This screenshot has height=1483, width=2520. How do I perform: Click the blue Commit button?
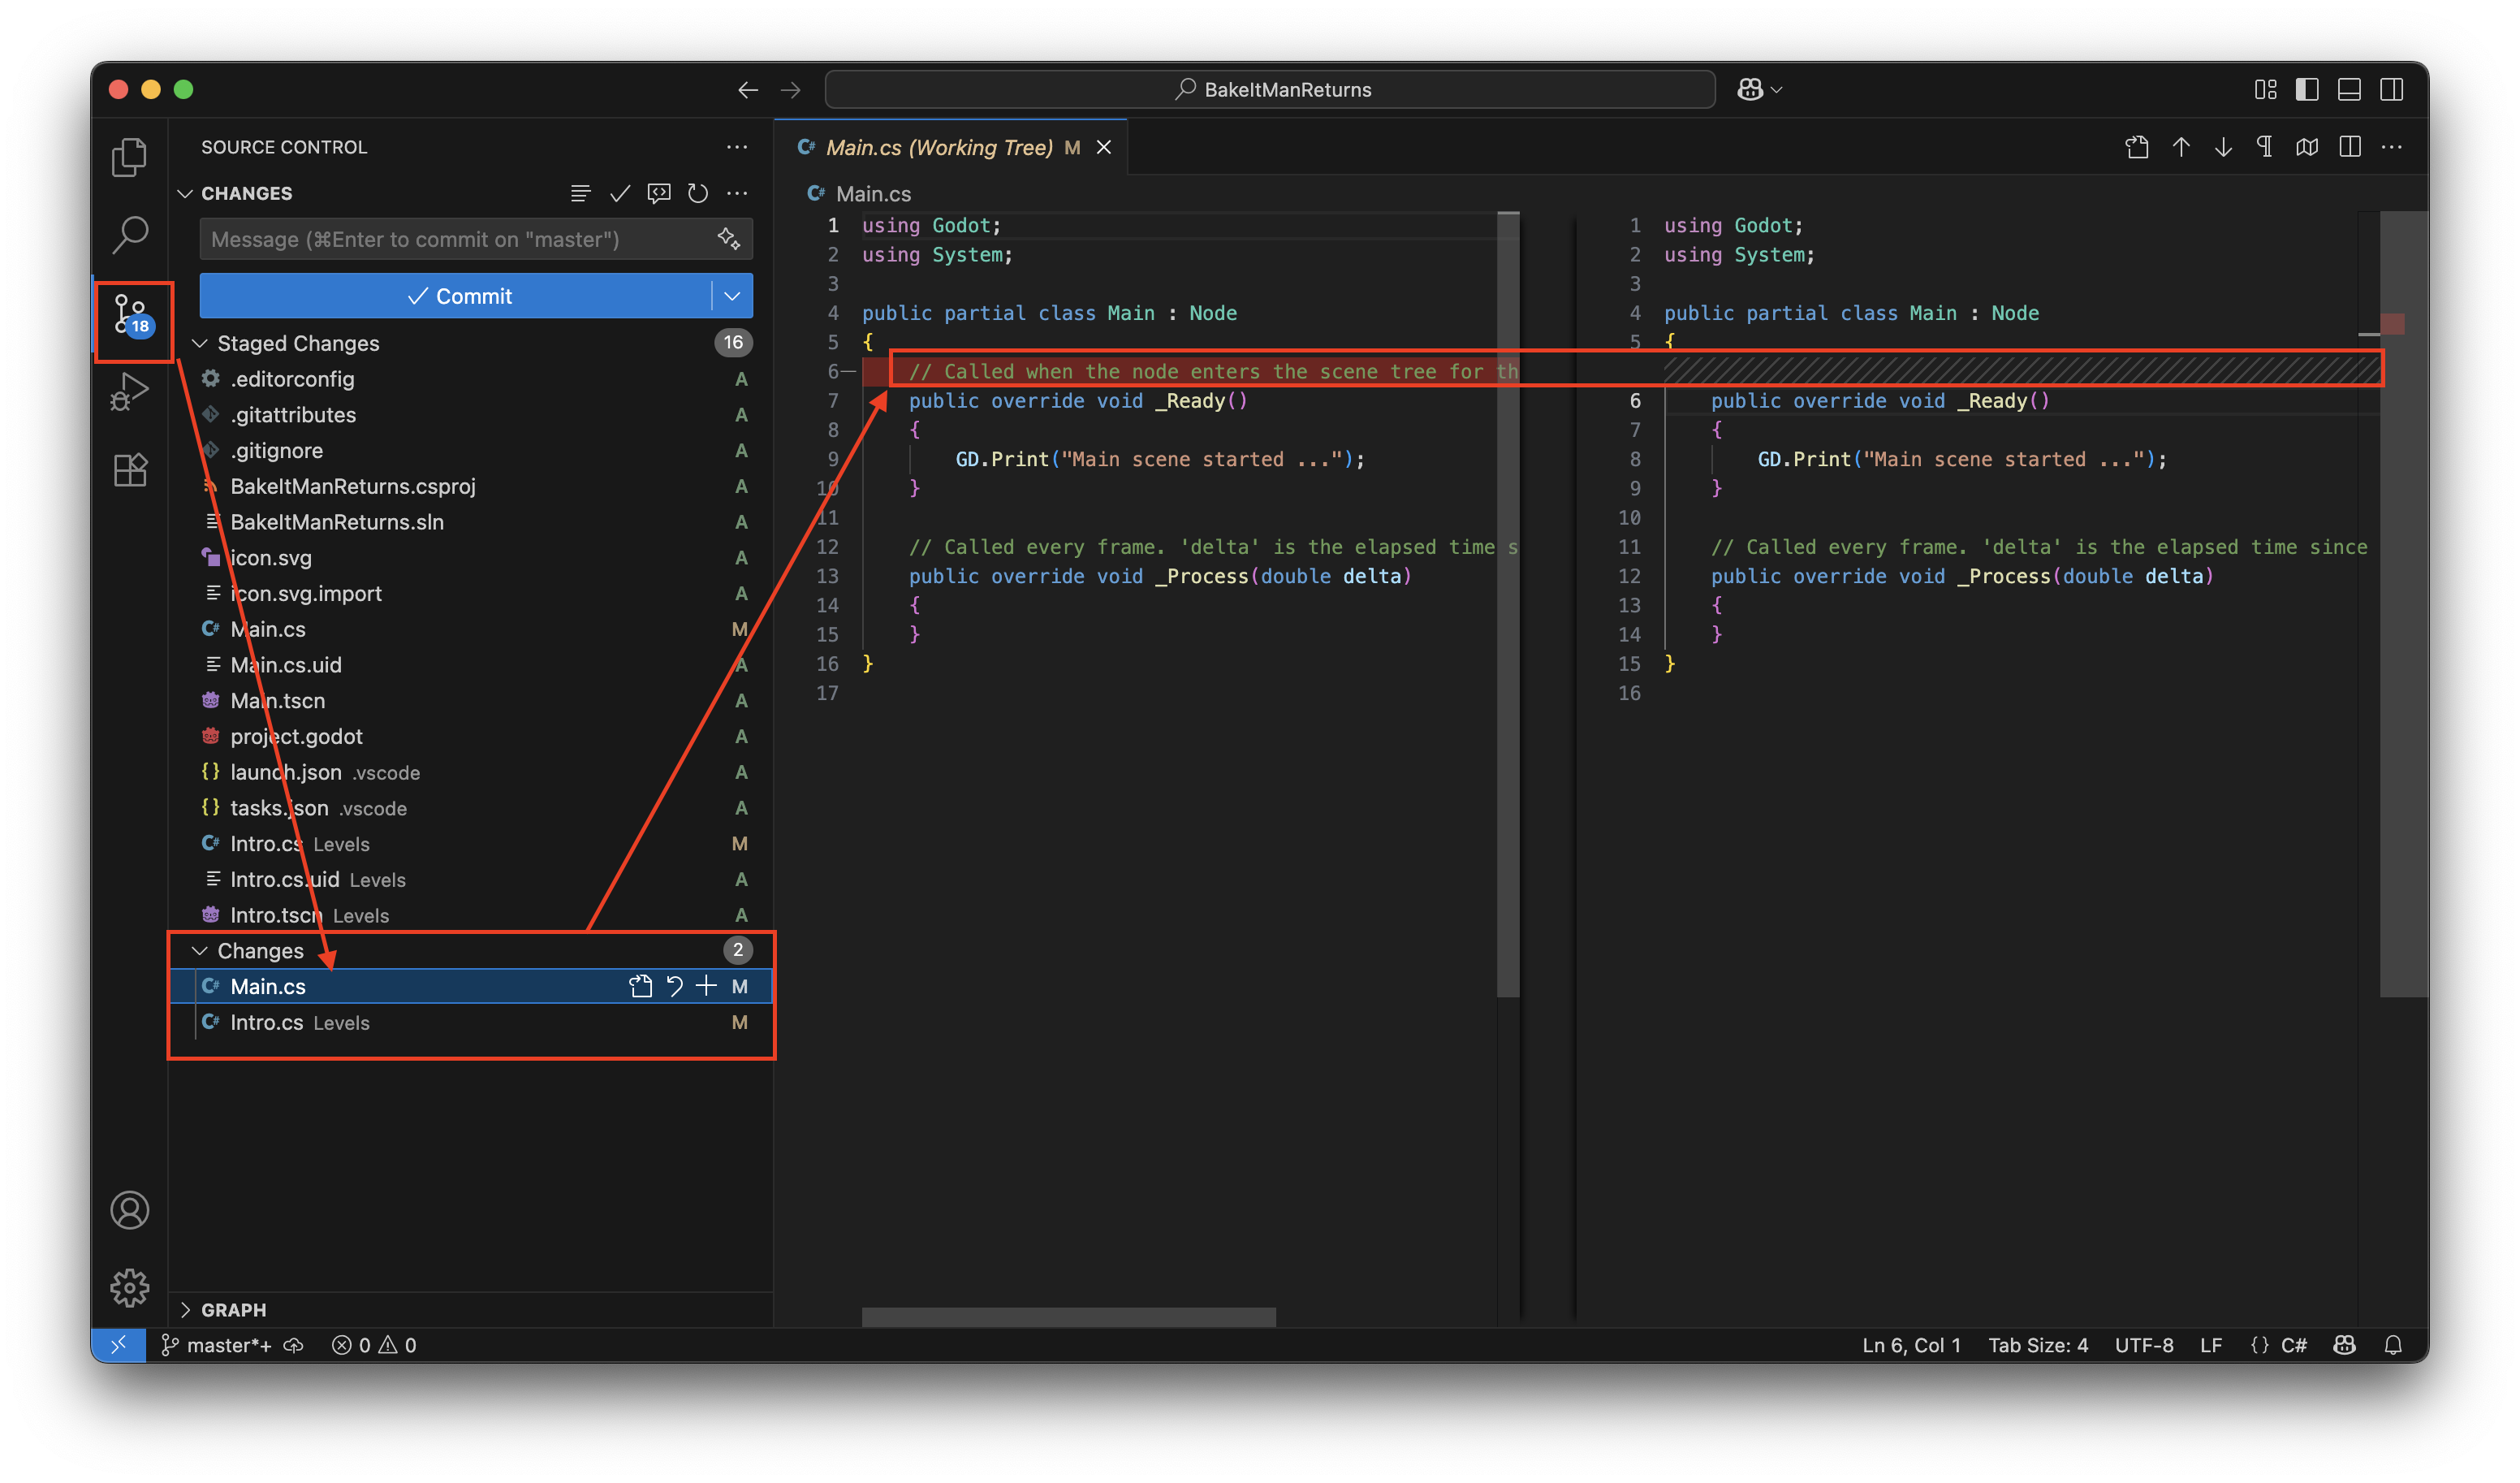(x=456, y=295)
